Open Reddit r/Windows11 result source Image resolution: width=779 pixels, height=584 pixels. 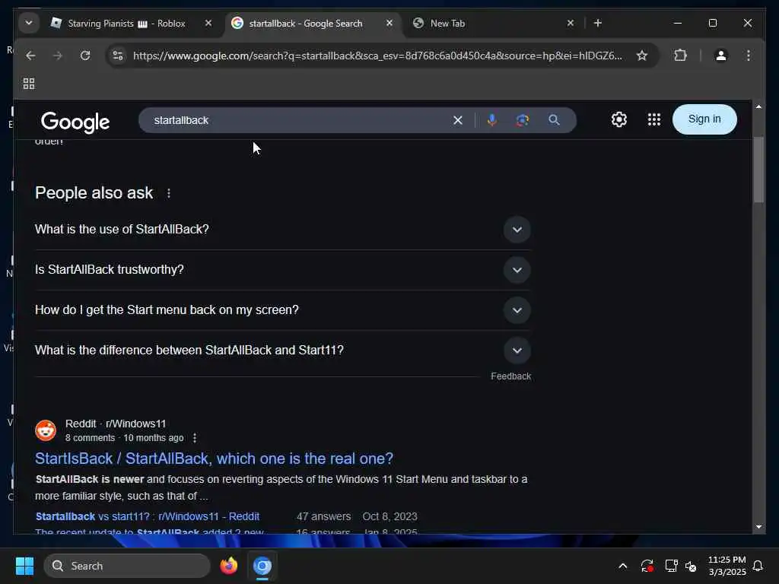(x=116, y=424)
